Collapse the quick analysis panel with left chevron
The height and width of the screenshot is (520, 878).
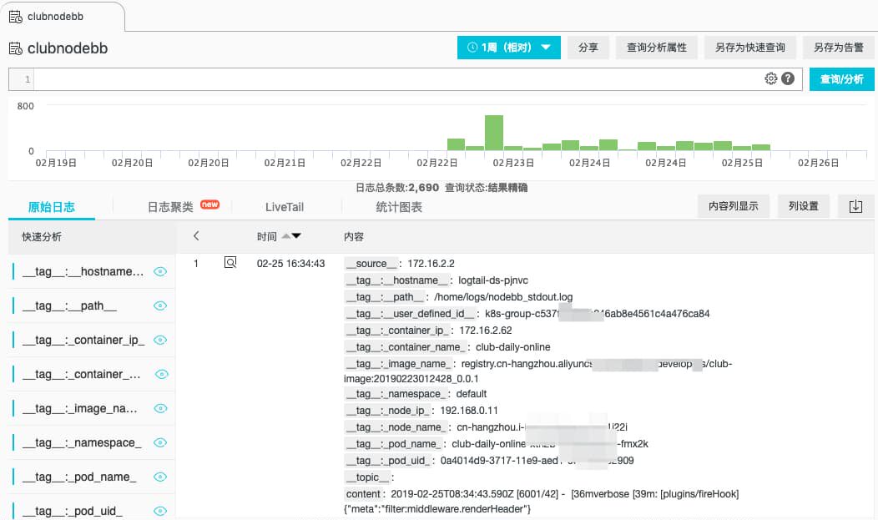tap(196, 236)
